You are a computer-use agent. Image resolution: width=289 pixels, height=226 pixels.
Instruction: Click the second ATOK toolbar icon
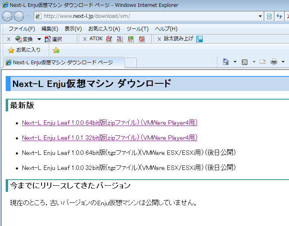(120, 39)
